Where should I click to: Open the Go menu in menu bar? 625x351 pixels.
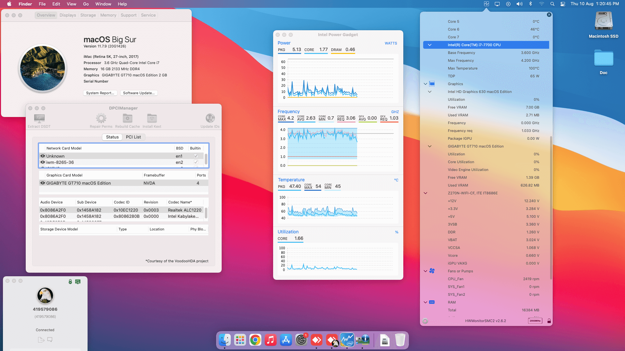click(x=86, y=4)
